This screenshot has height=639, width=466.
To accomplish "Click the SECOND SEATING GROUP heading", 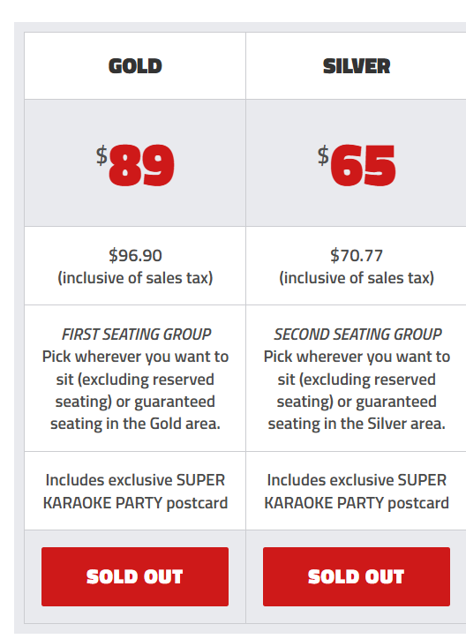I will tap(357, 335).
